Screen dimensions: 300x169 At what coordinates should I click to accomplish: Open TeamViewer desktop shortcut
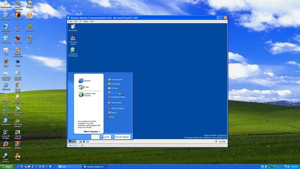click(6, 122)
